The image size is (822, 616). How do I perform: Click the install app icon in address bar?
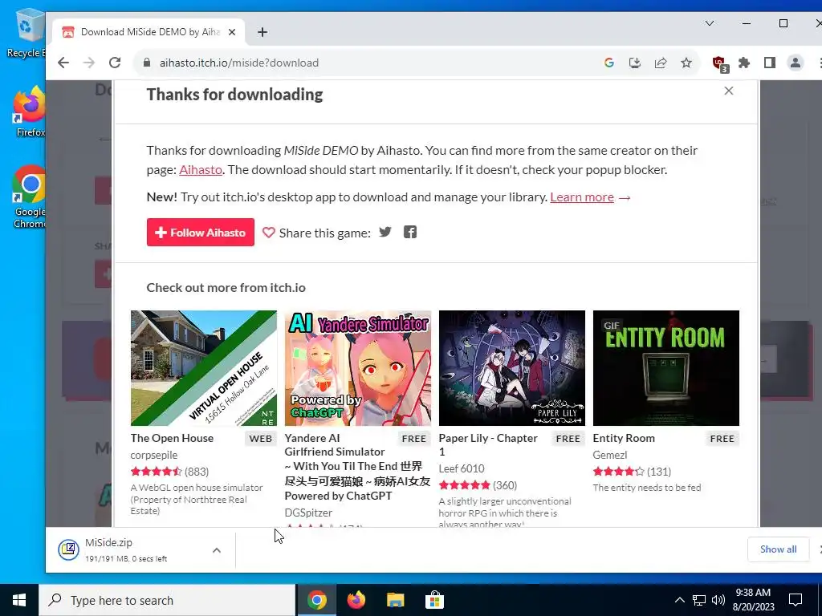pyautogui.click(x=635, y=63)
